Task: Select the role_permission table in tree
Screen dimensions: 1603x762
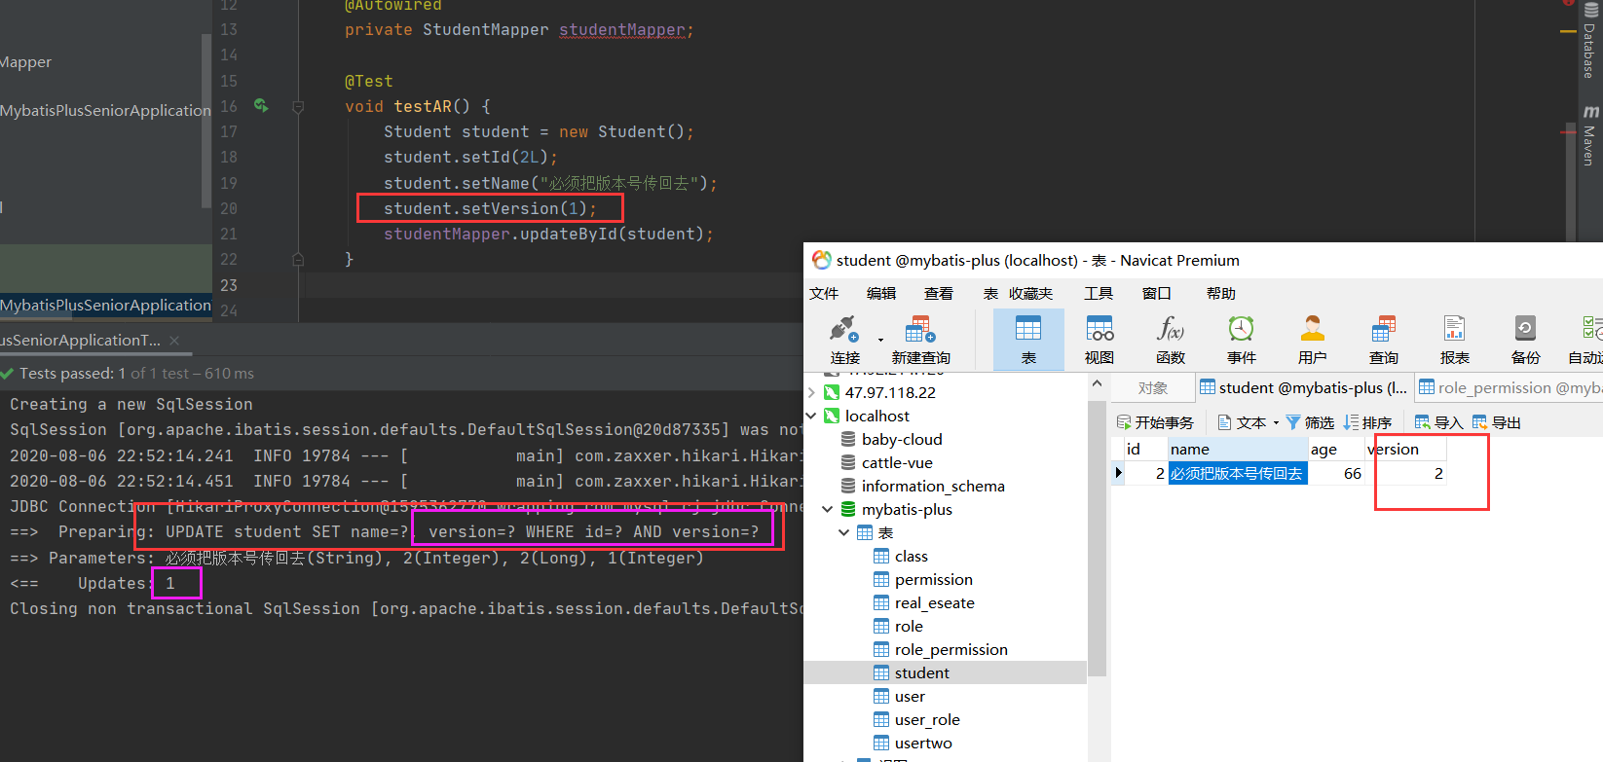Action: click(951, 650)
